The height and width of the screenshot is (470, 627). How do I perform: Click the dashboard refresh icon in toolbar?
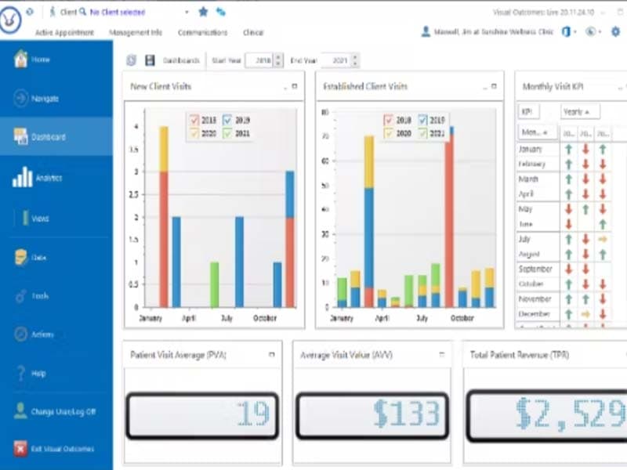point(132,60)
